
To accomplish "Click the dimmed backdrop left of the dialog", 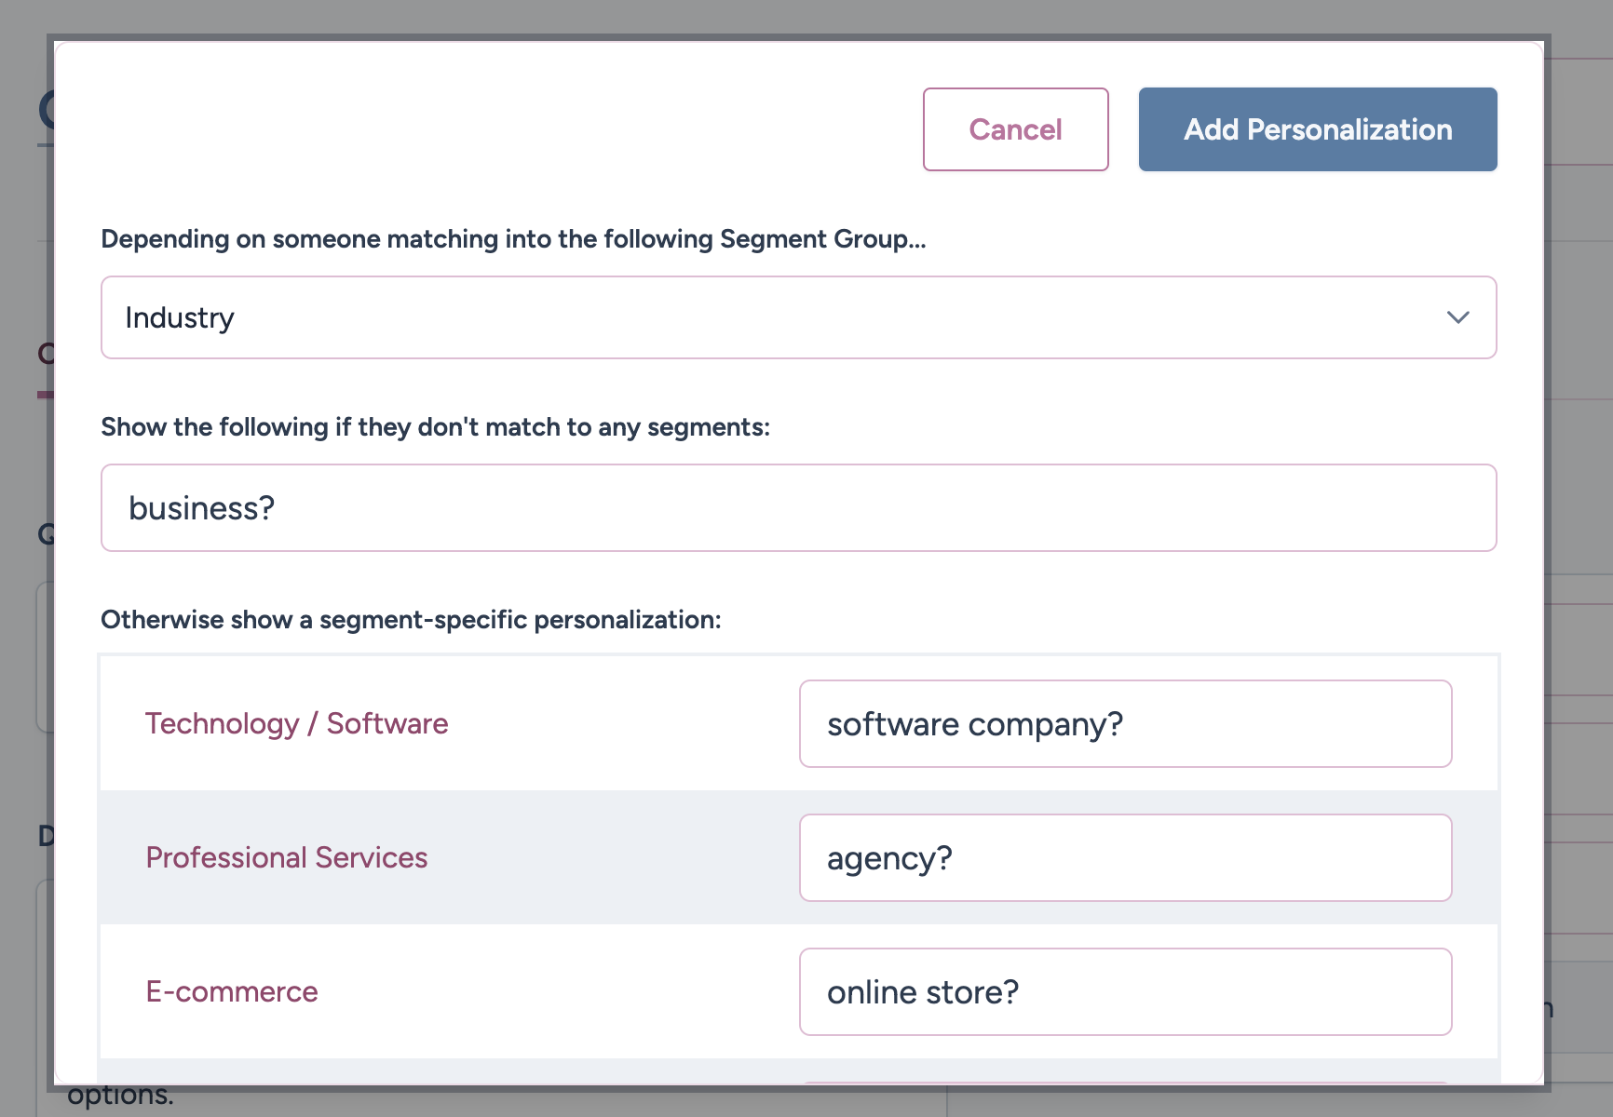I will tap(22, 652).
